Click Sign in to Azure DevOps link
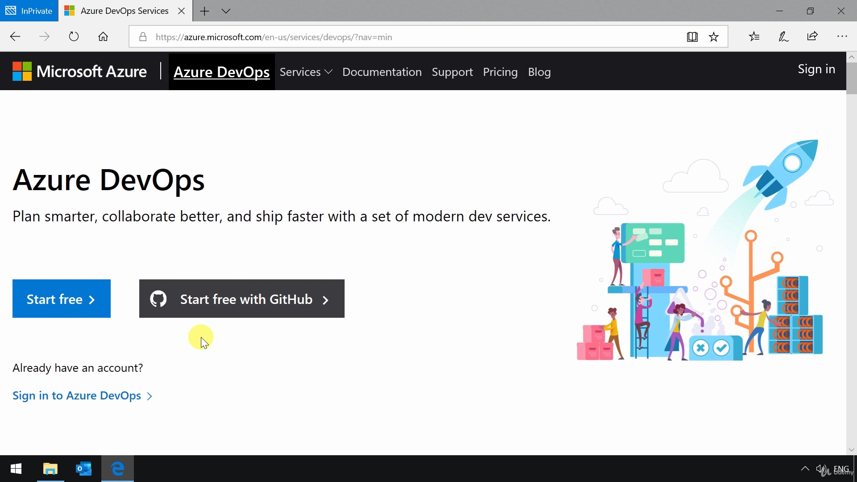Image resolution: width=857 pixels, height=482 pixels. coord(83,395)
